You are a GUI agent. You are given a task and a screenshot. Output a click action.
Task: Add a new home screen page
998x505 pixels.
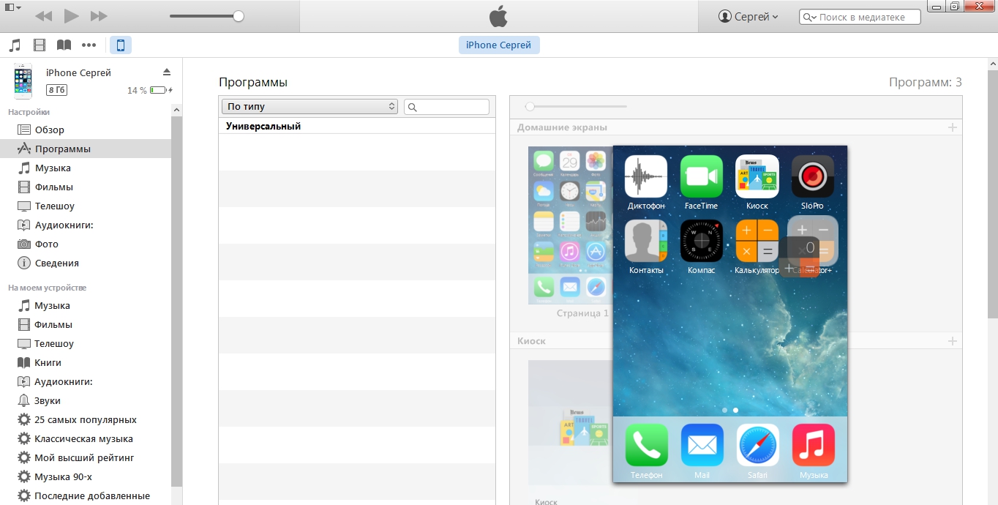tap(952, 127)
